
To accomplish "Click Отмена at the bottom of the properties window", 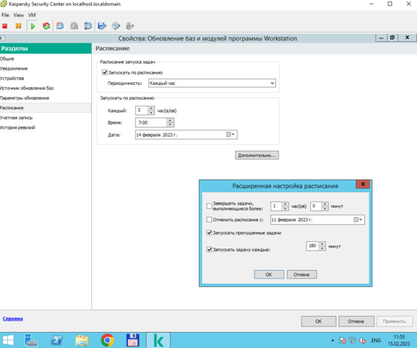I will pyautogui.click(x=356, y=322).
